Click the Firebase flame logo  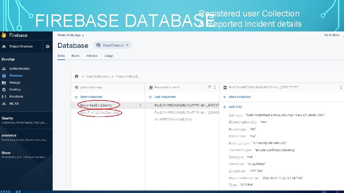click(x=4, y=35)
